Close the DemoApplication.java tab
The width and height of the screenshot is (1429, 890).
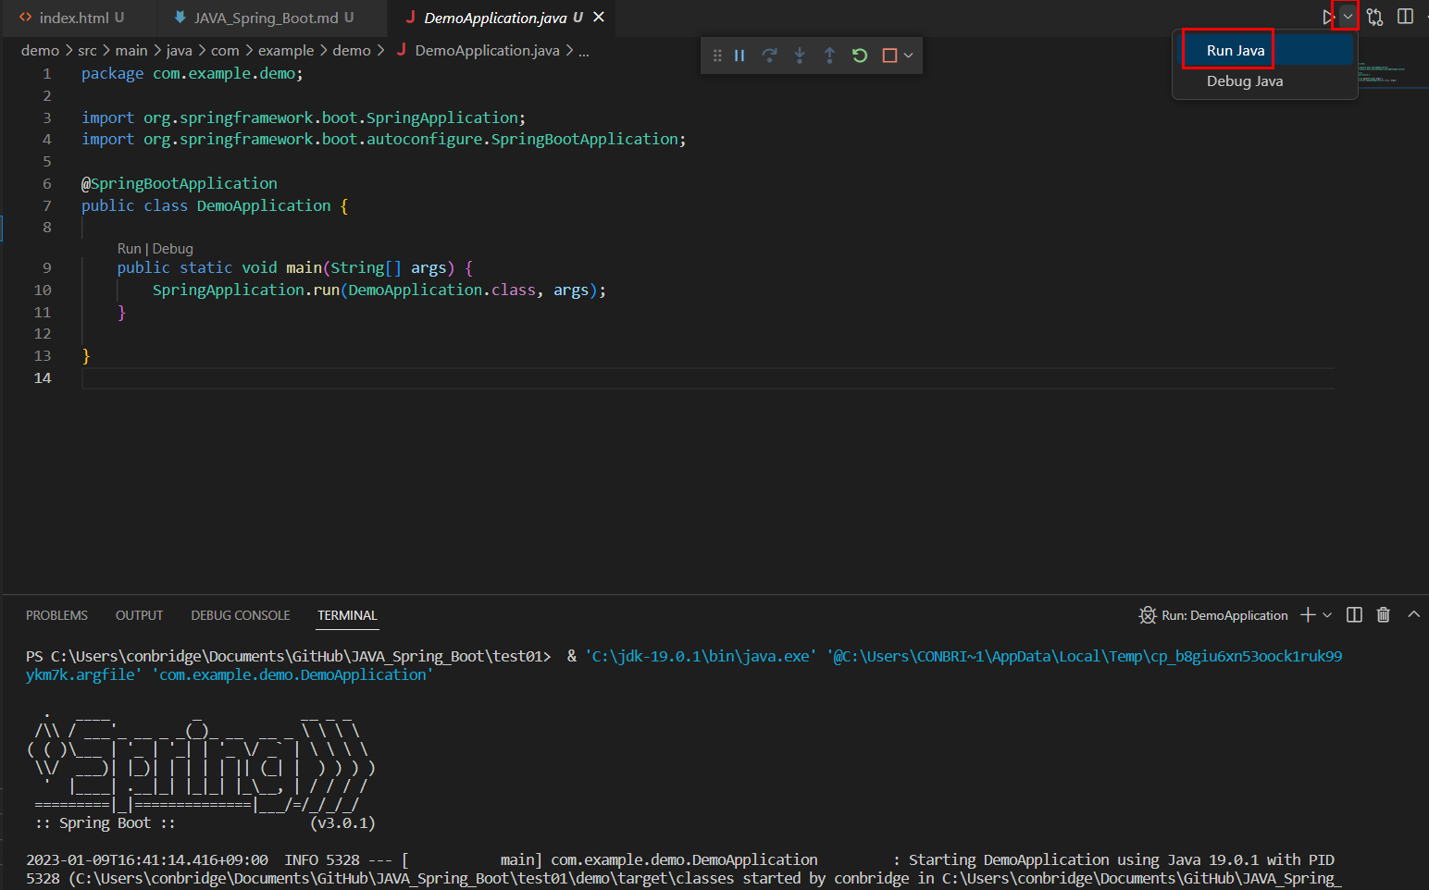(x=599, y=18)
